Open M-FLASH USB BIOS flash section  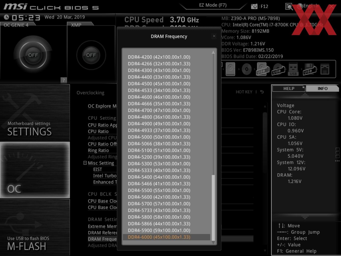click(x=35, y=227)
